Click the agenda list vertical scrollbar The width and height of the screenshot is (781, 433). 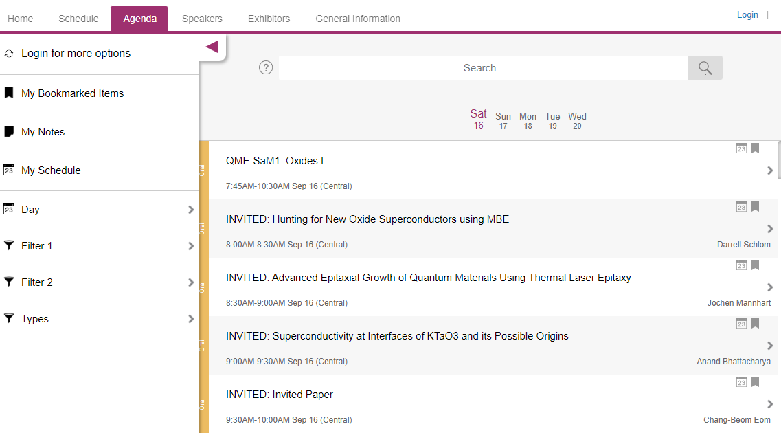point(778,159)
